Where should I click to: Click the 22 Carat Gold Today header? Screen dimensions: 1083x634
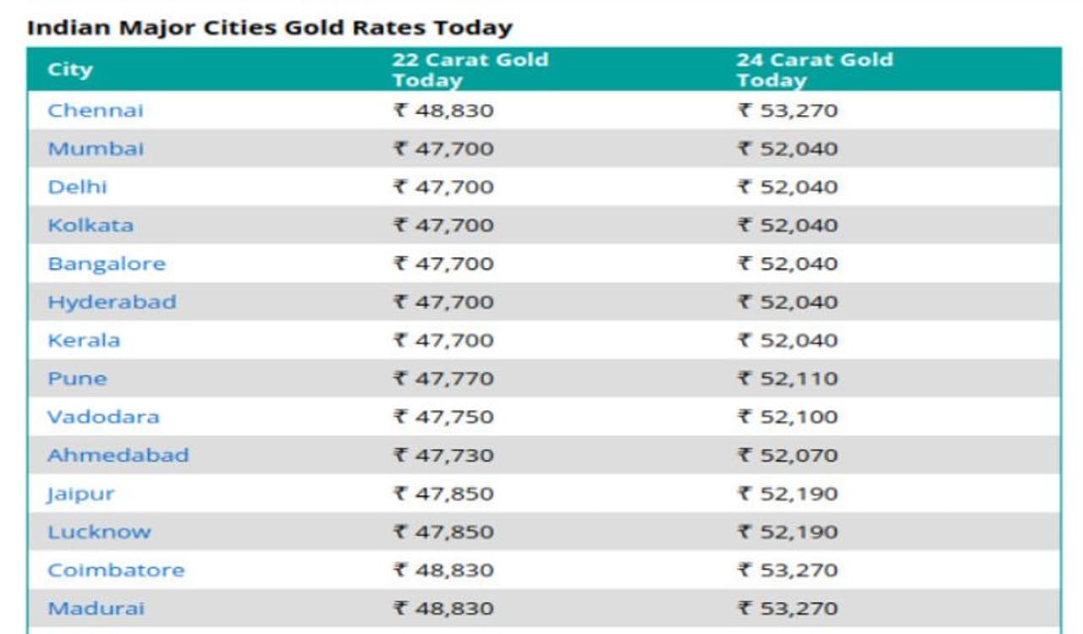[470, 69]
